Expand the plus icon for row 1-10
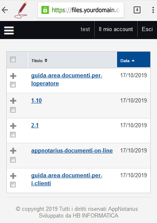Screen dimensions: 157x223 click(x=13, y=101)
